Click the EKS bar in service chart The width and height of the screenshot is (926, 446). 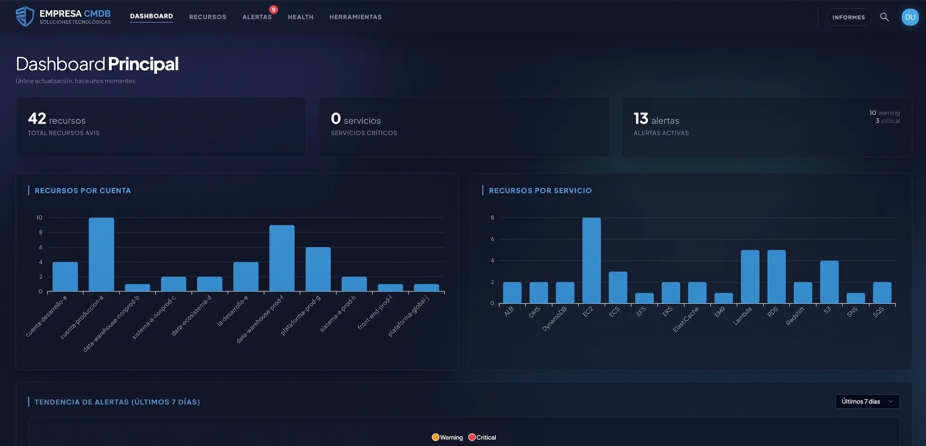[671, 293]
